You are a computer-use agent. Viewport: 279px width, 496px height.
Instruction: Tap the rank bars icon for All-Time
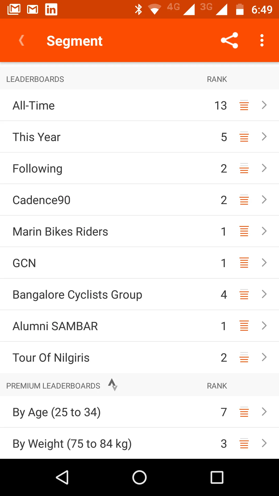(244, 105)
